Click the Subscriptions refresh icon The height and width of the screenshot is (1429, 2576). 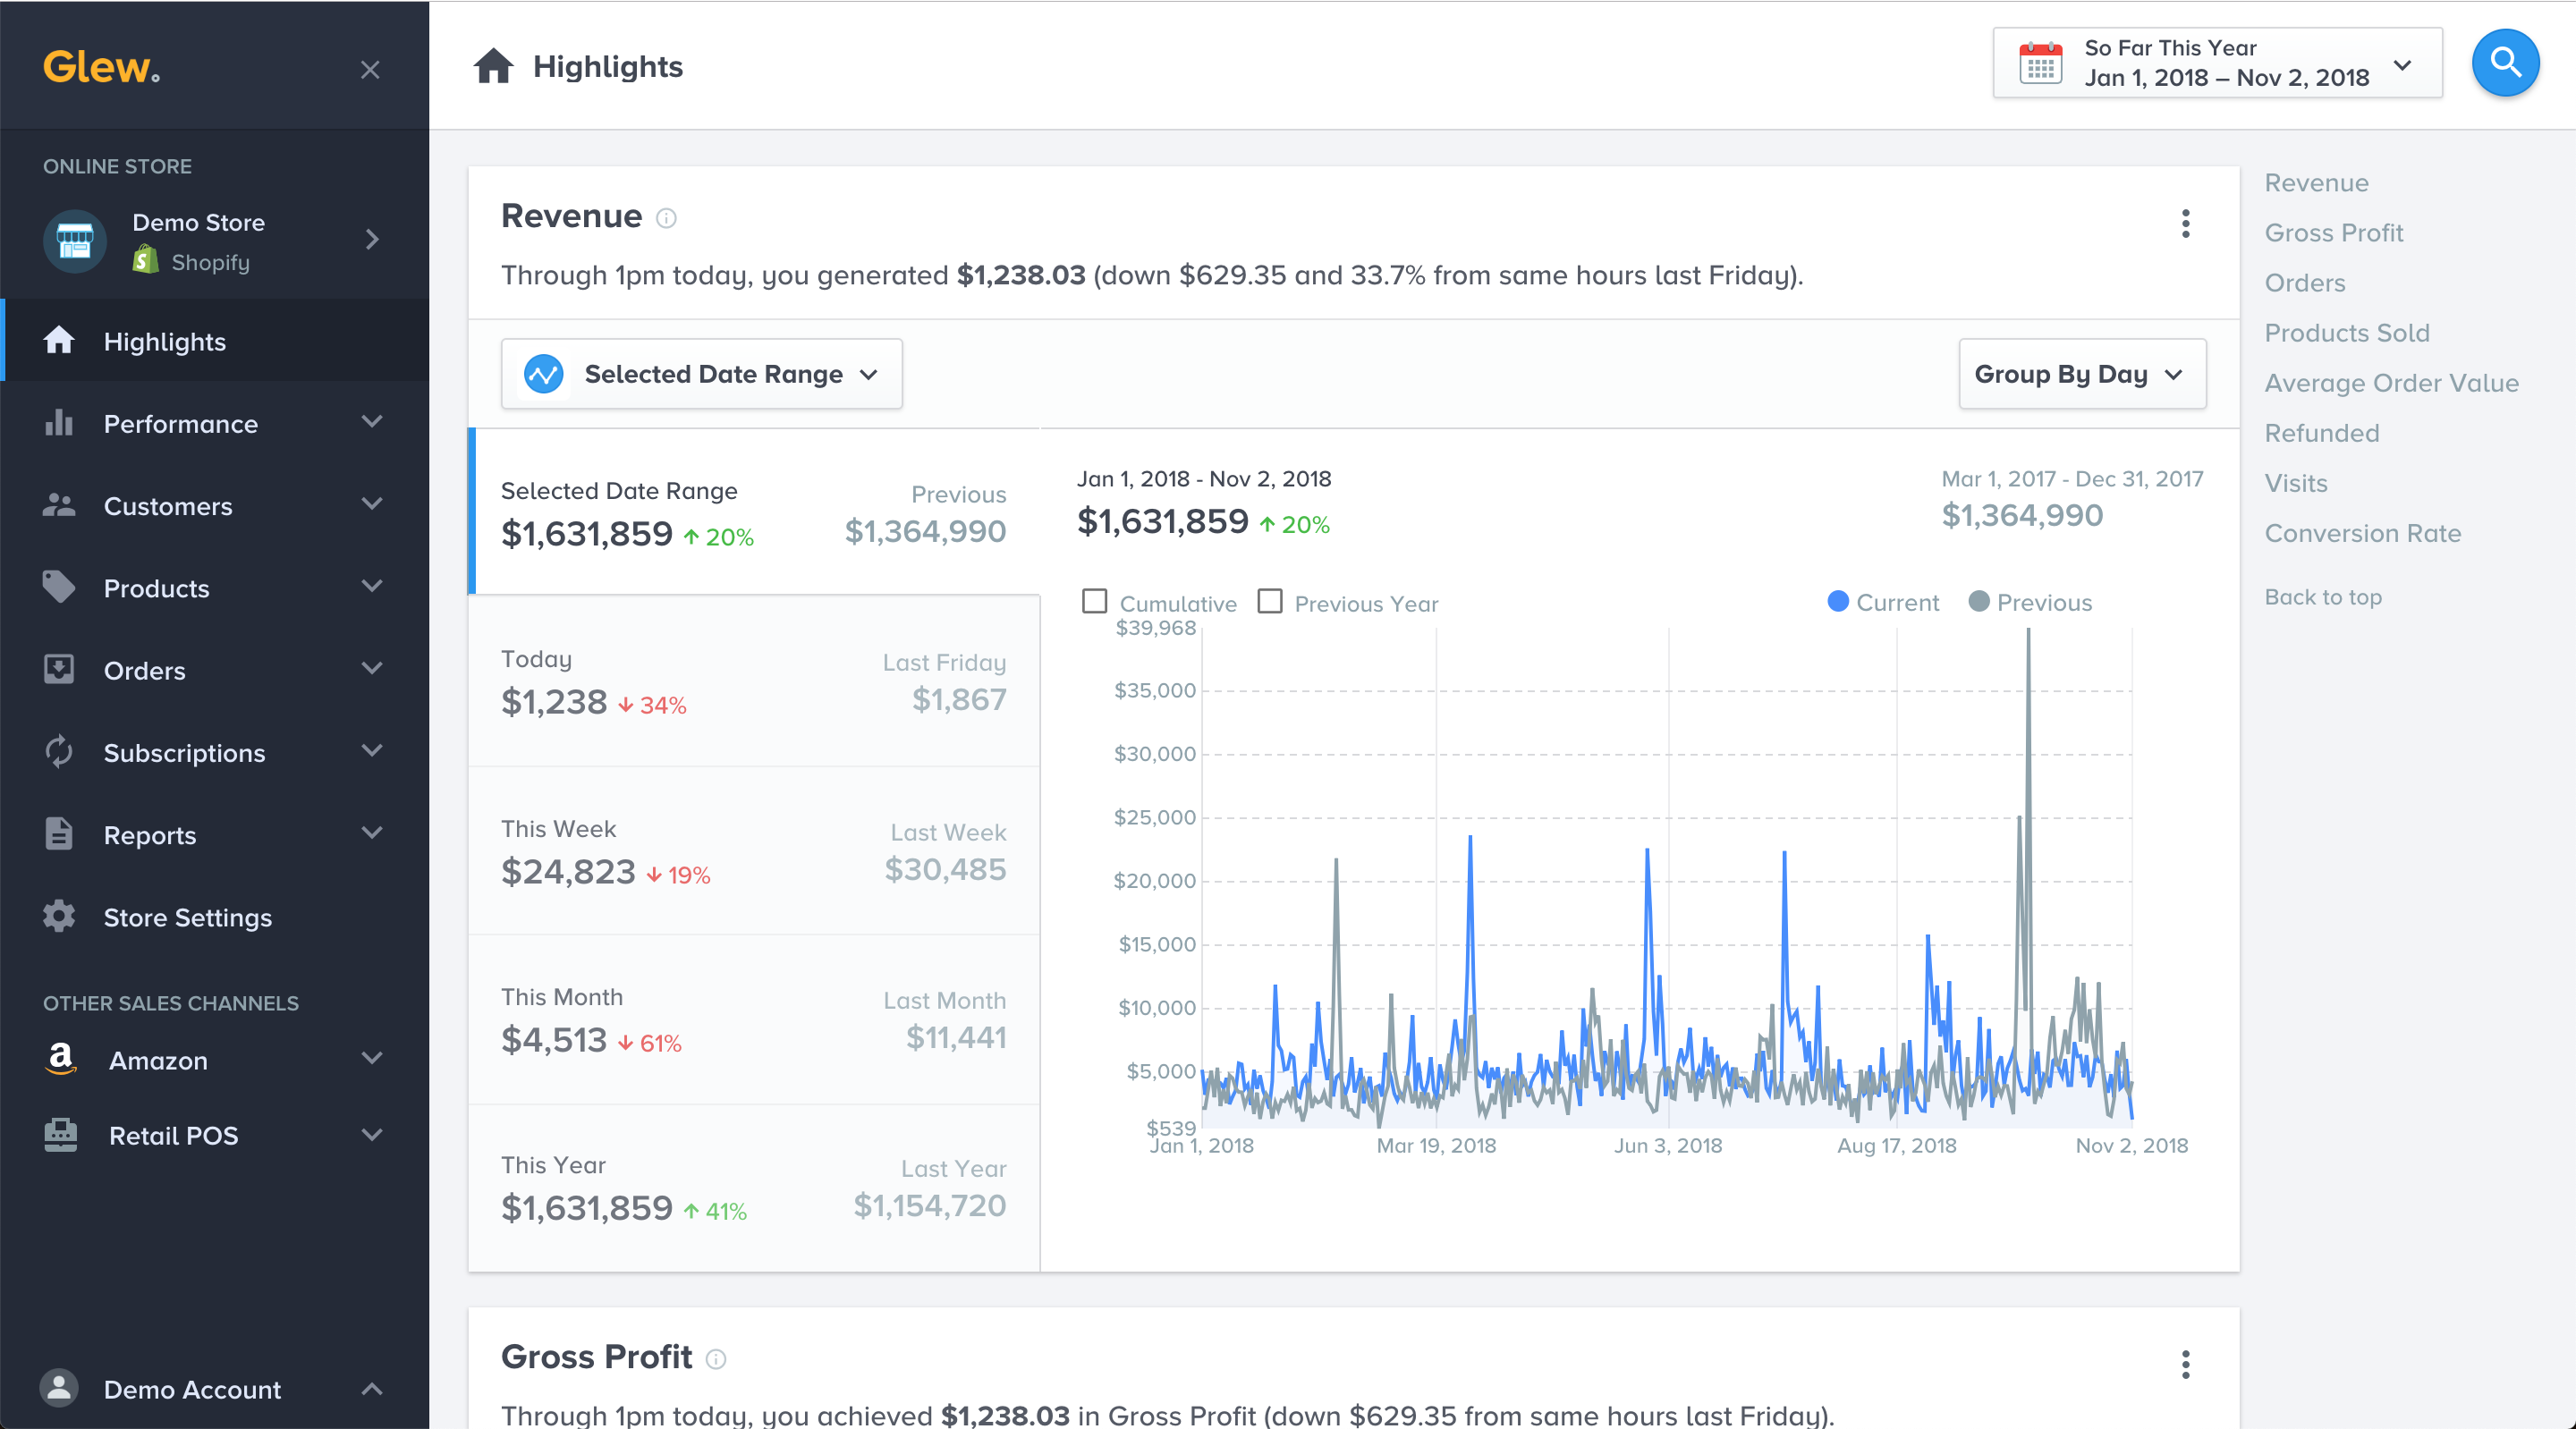(59, 751)
